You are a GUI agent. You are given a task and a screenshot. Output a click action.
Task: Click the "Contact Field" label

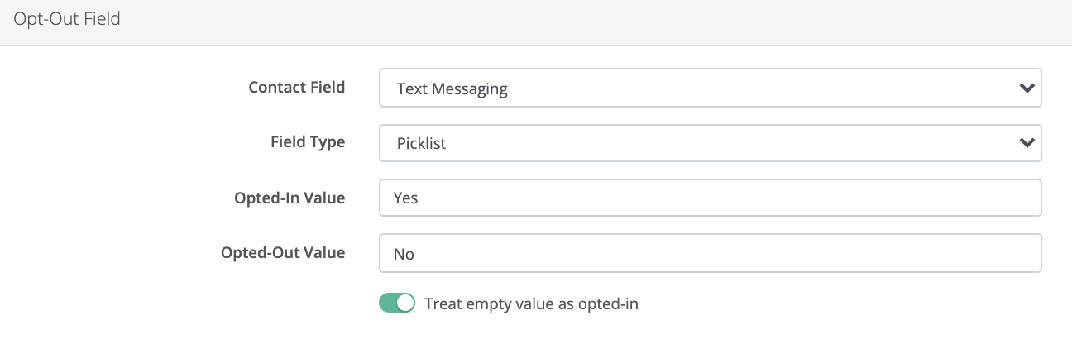pos(297,87)
